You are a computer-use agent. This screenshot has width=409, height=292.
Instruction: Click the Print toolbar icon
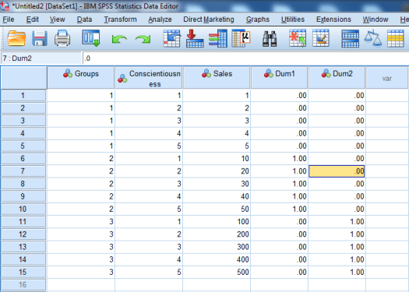62,38
